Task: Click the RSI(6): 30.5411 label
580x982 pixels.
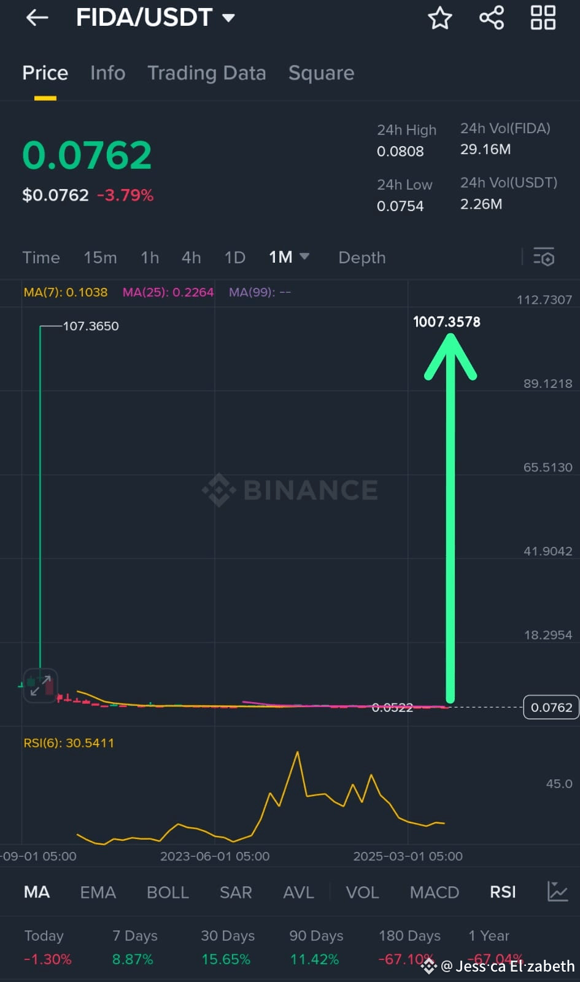Action: pos(69,743)
